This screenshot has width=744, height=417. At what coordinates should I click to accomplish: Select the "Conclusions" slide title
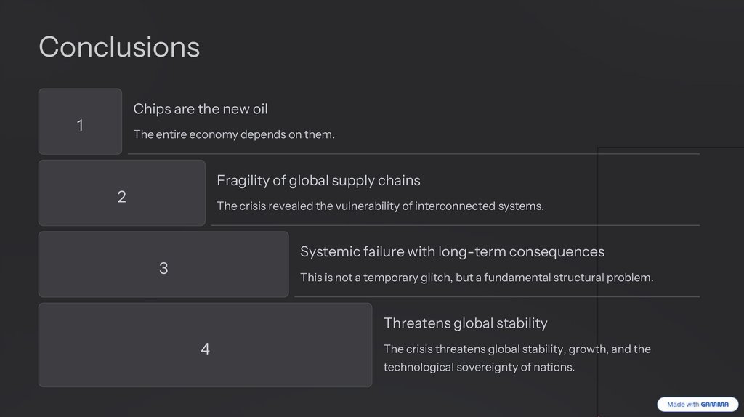(x=119, y=46)
